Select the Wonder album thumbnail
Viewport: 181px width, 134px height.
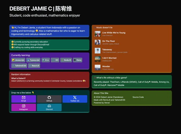tap(98, 67)
